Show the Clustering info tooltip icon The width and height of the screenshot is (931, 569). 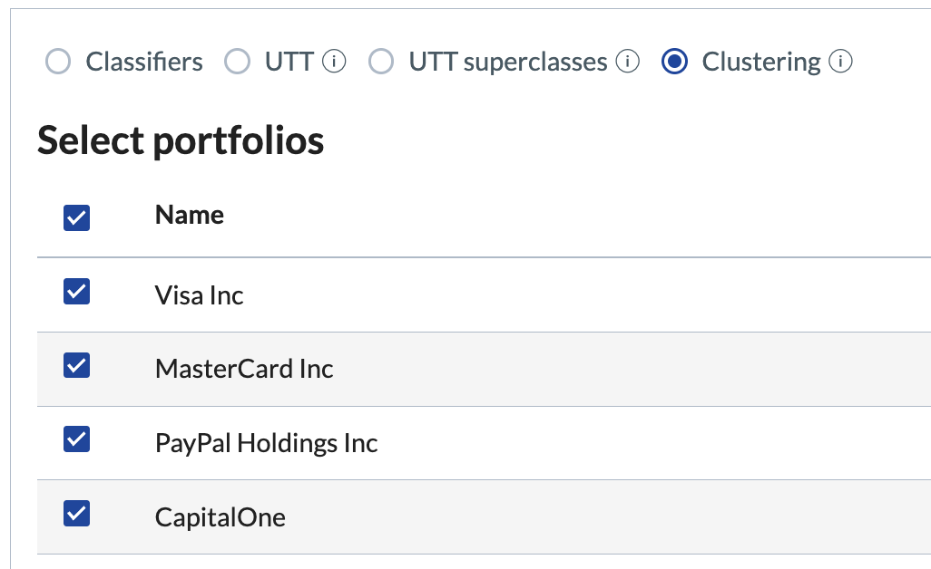tap(840, 61)
